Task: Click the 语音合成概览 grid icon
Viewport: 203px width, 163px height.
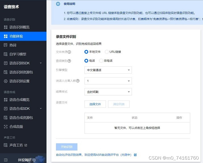Action: pyautogui.click(x=6, y=100)
